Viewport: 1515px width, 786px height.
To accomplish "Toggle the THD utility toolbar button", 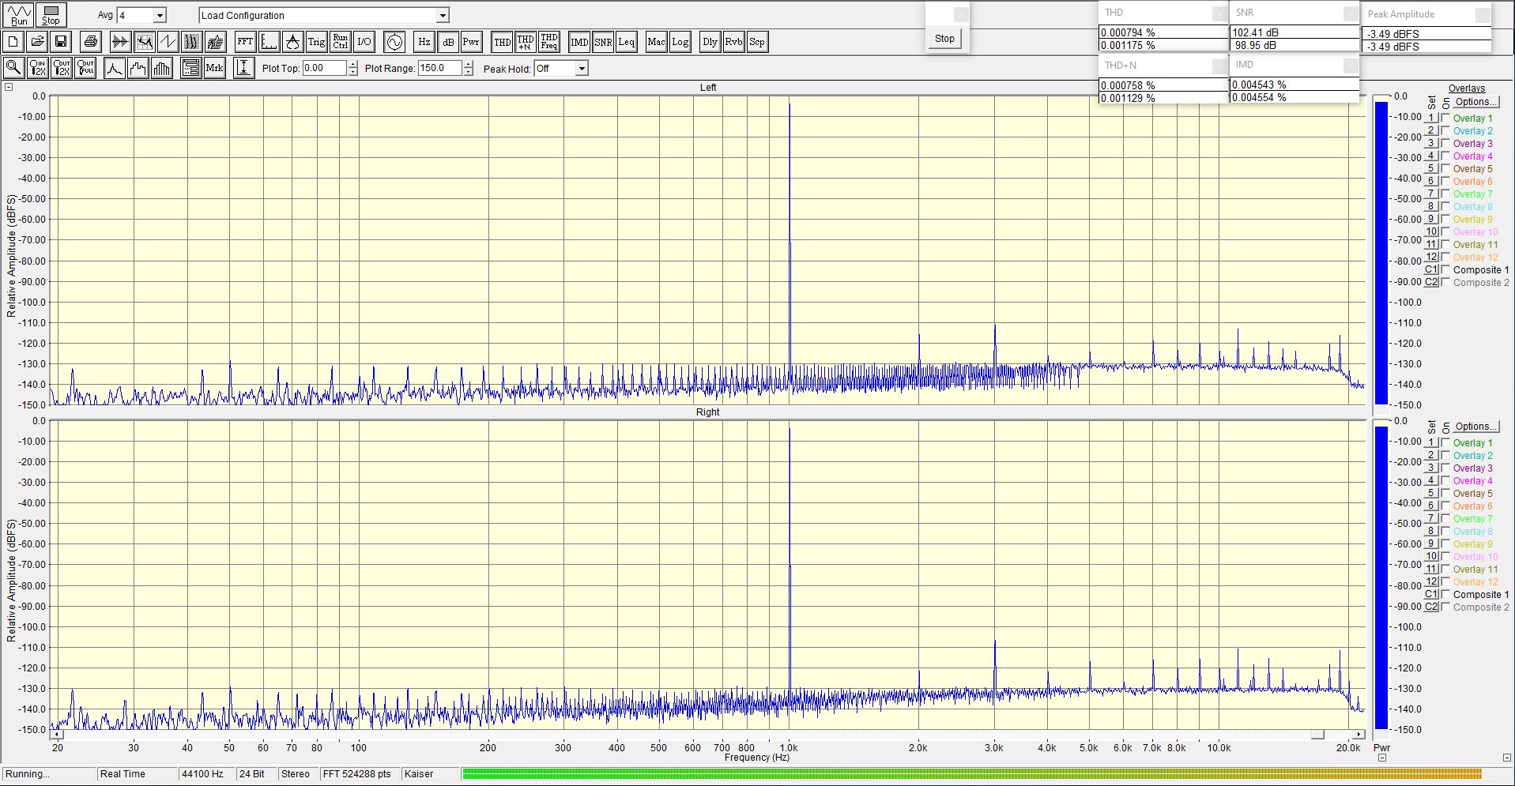I will tap(502, 42).
